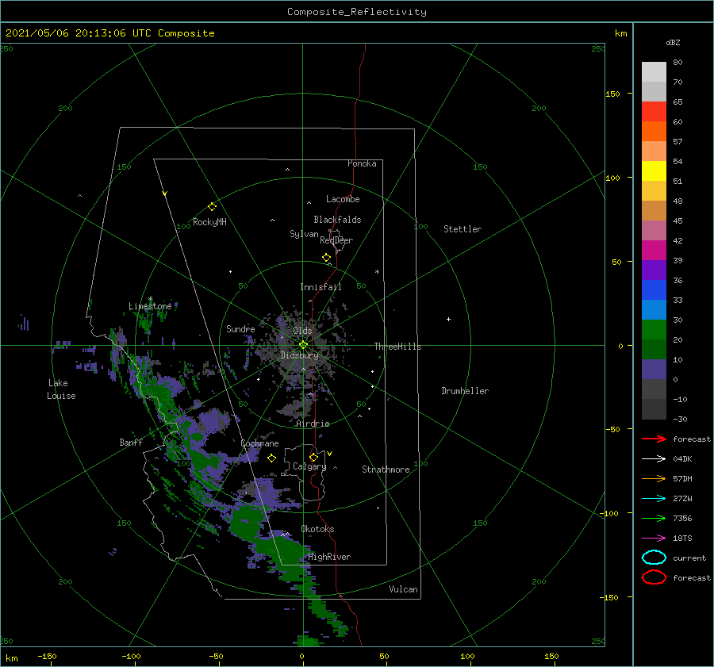Select the green 7356 arrow icon
714x667 pixels.
point(654,518)
